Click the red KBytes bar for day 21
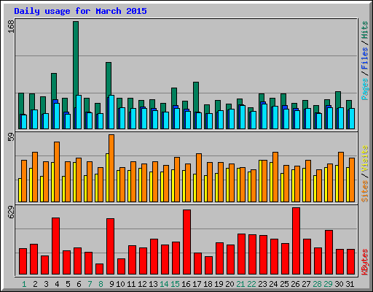This screenshot has width=373, height=292. 241,254
